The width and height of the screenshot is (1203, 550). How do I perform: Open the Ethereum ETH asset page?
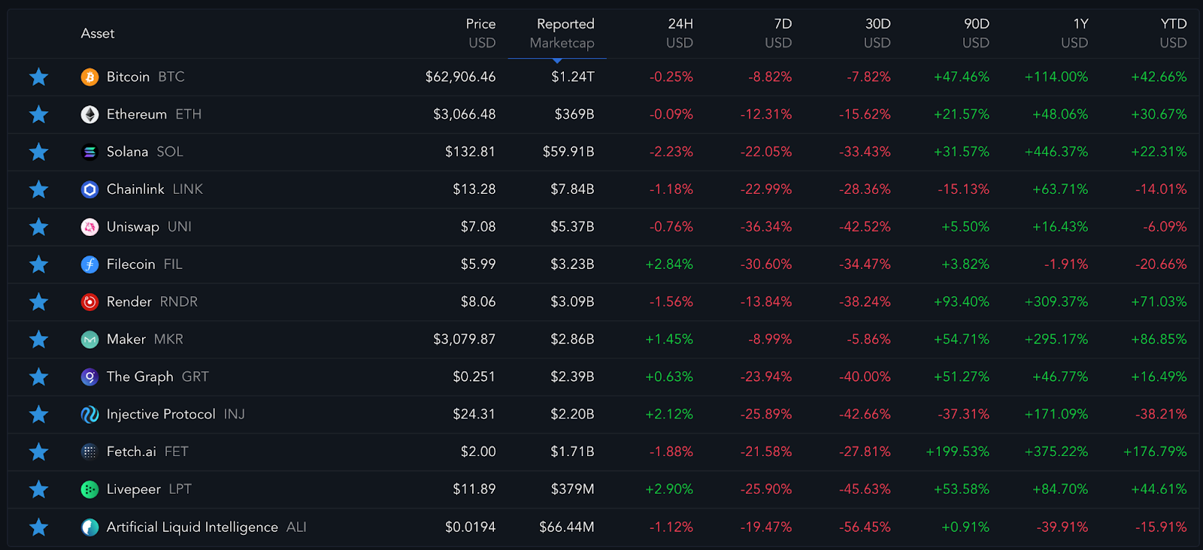click(x=154, y=114)
